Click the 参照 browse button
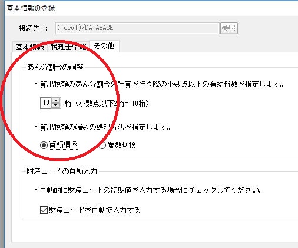 pyautogui.click(x=229, y=28)
